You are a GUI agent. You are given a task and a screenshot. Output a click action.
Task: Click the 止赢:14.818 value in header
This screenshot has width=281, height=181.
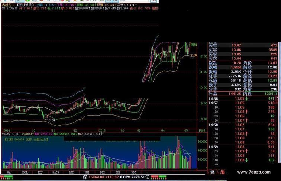[x=46, y=5]
